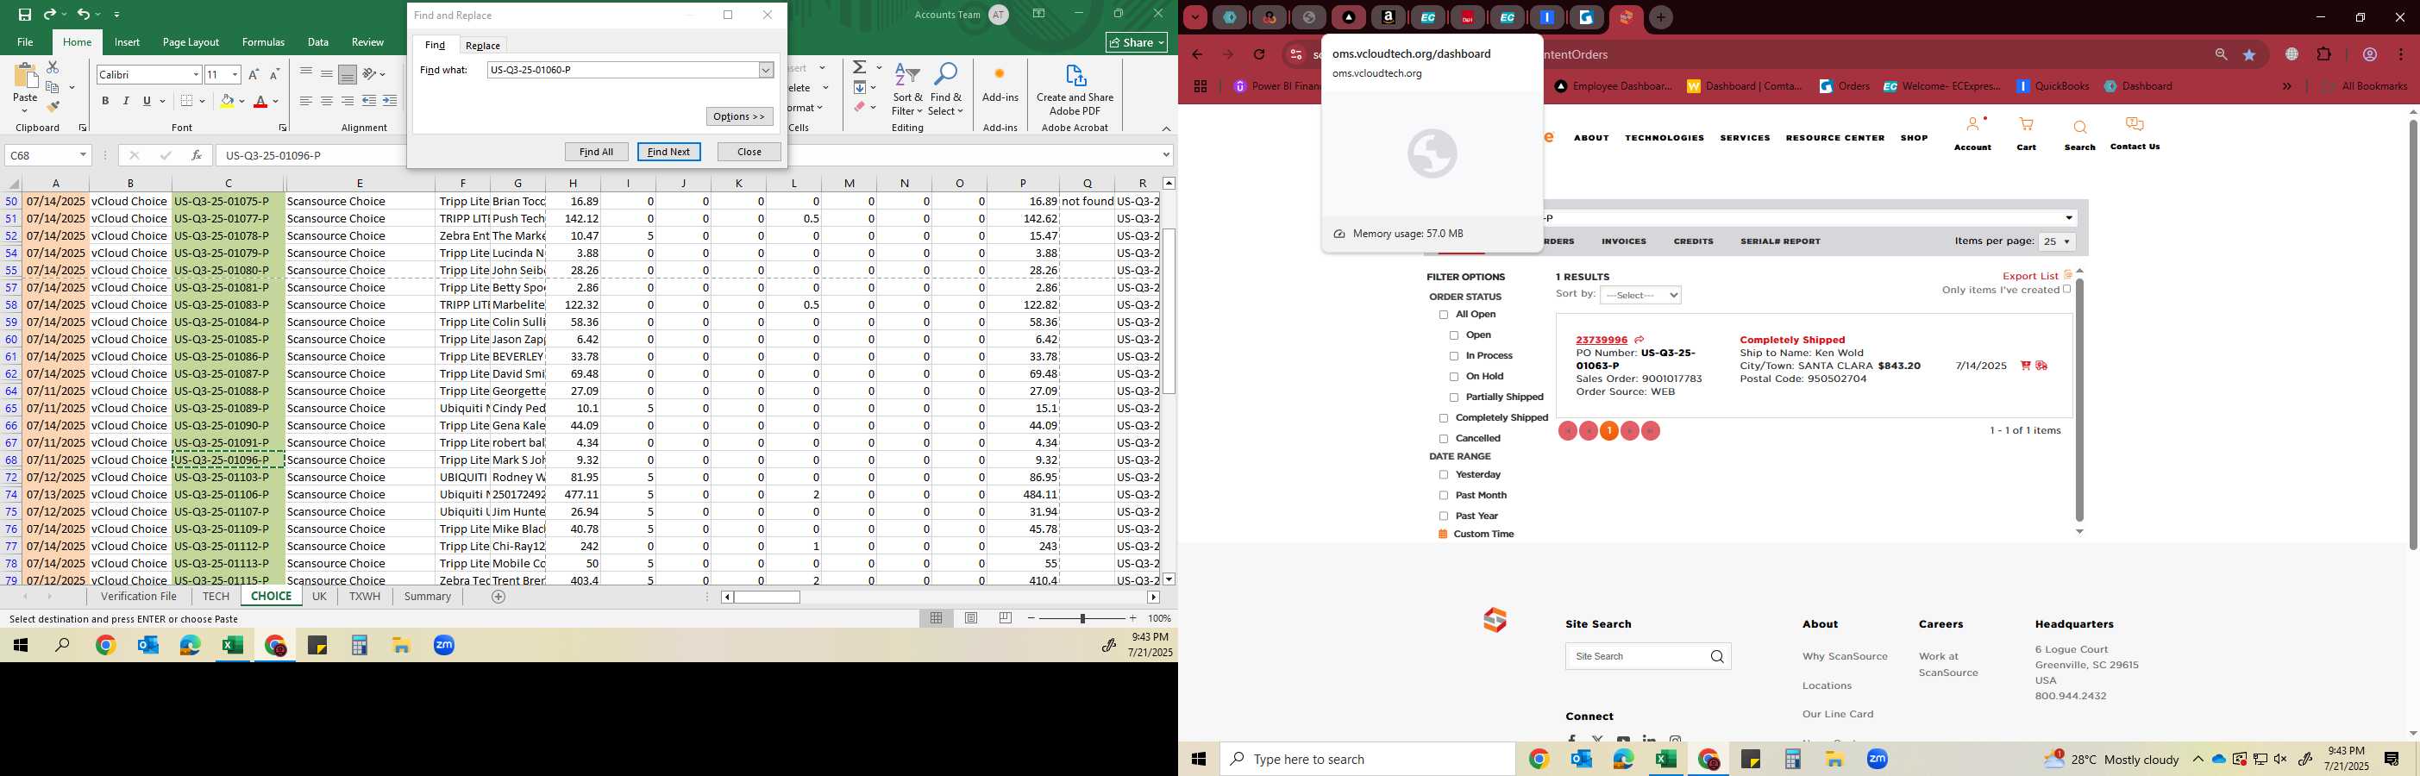The image size is (2420, 776).
Task: Check the On Hold filter
Action: [1454, 377]
